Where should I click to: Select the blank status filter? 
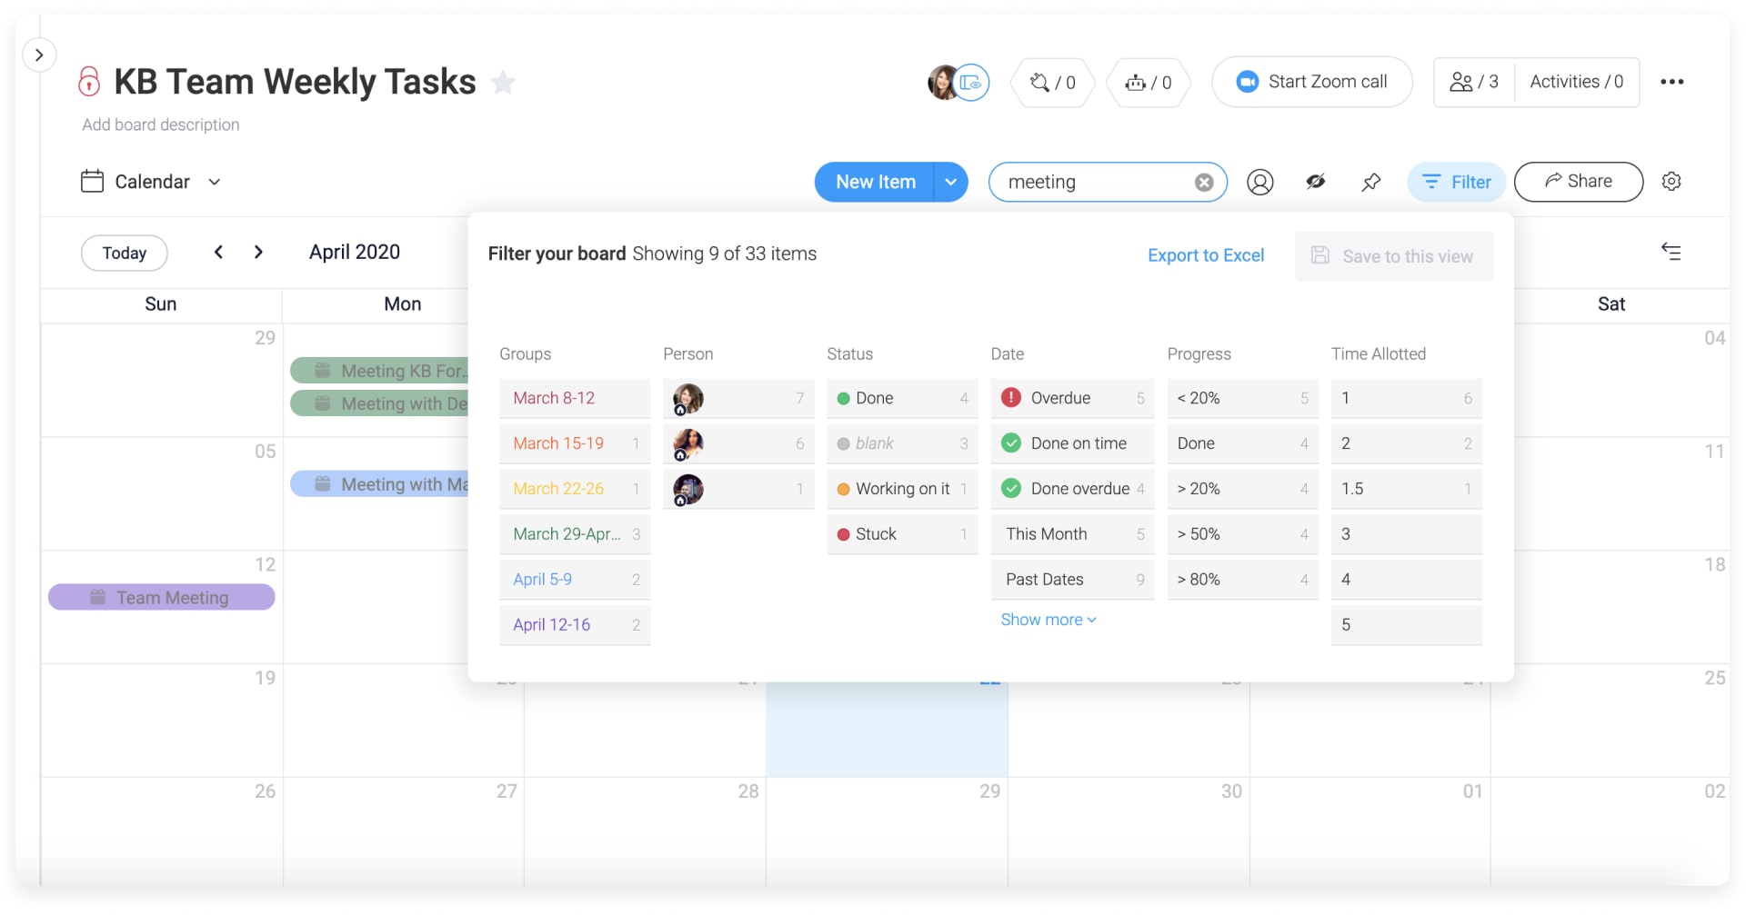tap(902, 443)
